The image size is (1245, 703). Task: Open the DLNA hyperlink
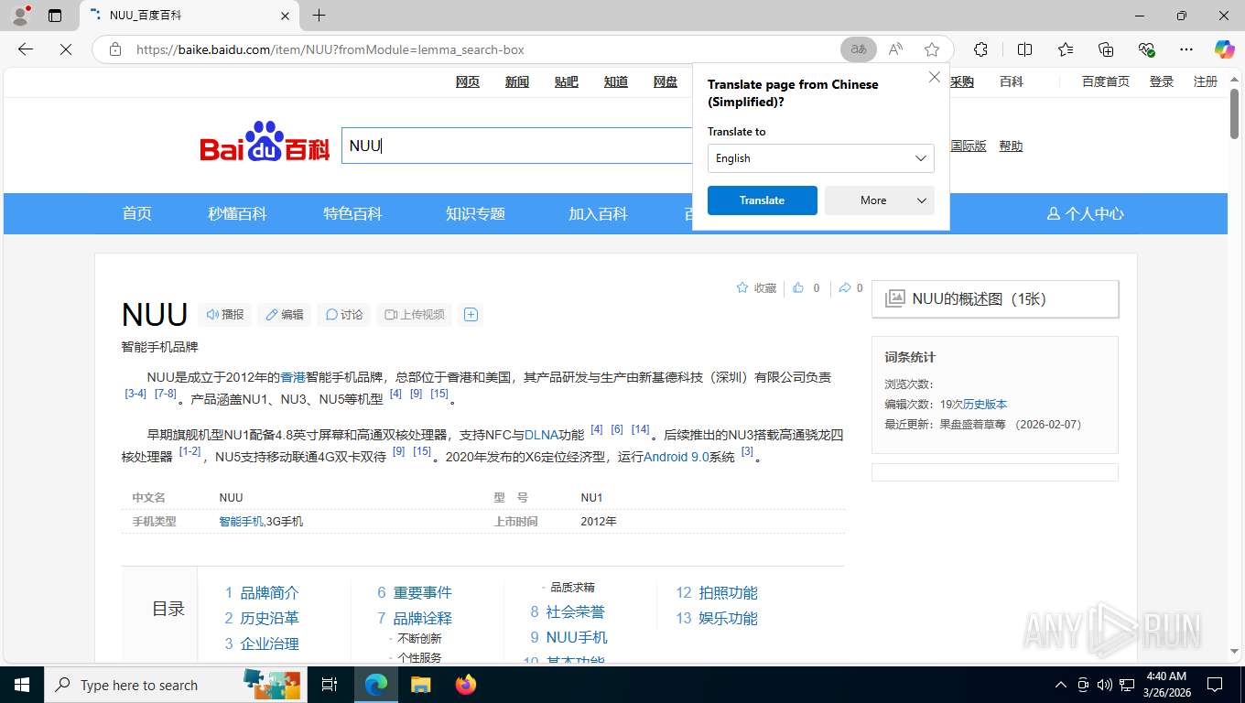click(x=541, y=435)
